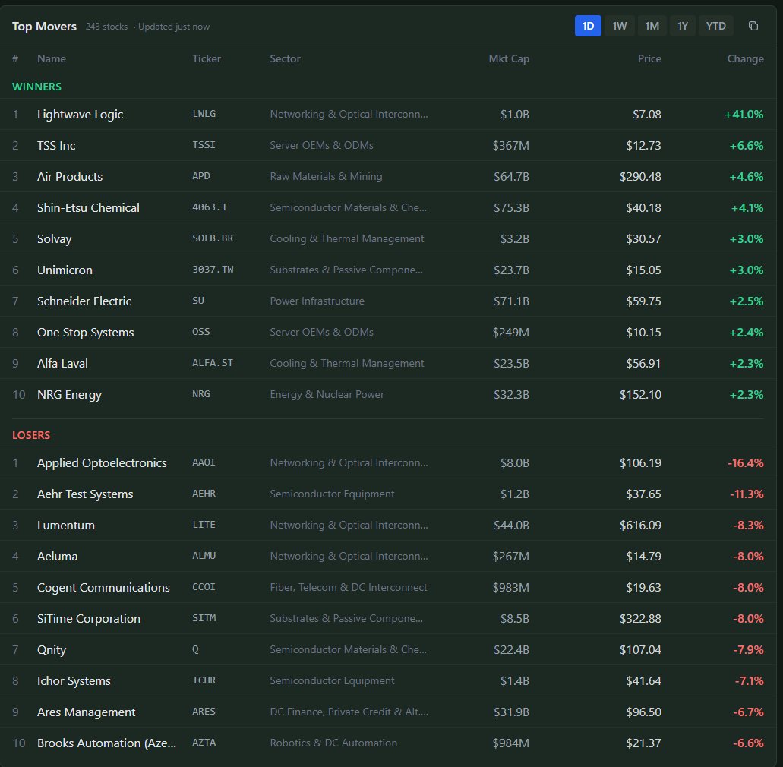The height and width of the screenshot is (767, 783).
Task: Click the copy icon next to YTD
Action: coord(753,26)
